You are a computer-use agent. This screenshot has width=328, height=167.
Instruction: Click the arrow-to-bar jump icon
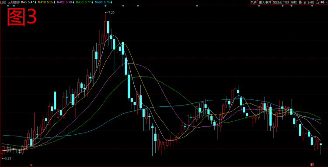(322, 2)
